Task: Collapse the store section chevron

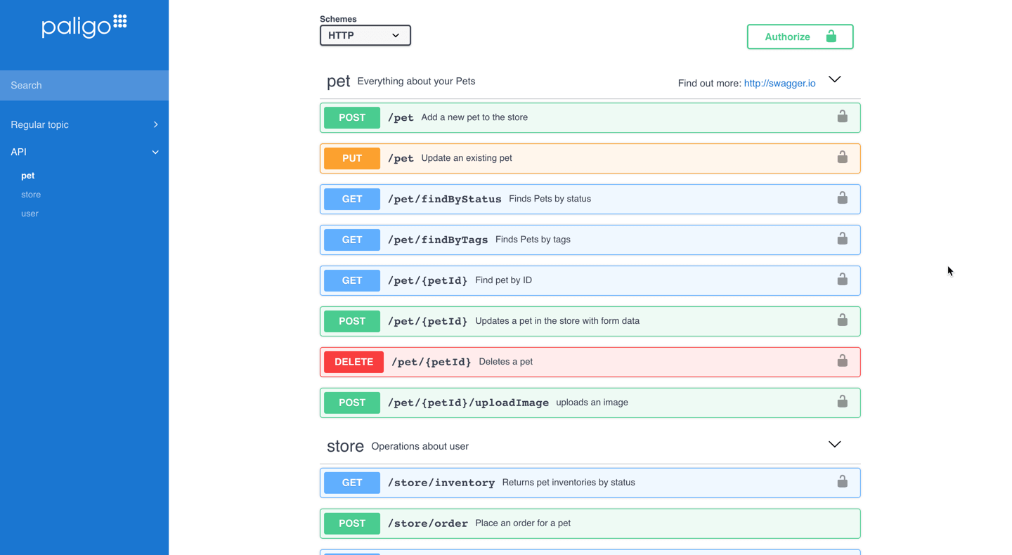Action: click(835, 444)
